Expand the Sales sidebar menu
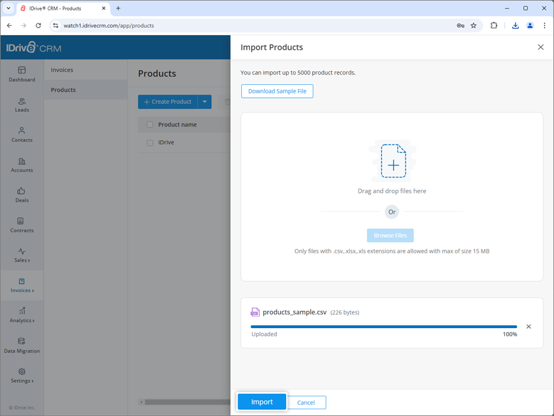Viewport: 554px width, 416px height. [x=22, y=256]
